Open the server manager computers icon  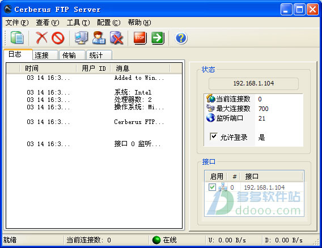pyautogui.click(x=81, y=38)
